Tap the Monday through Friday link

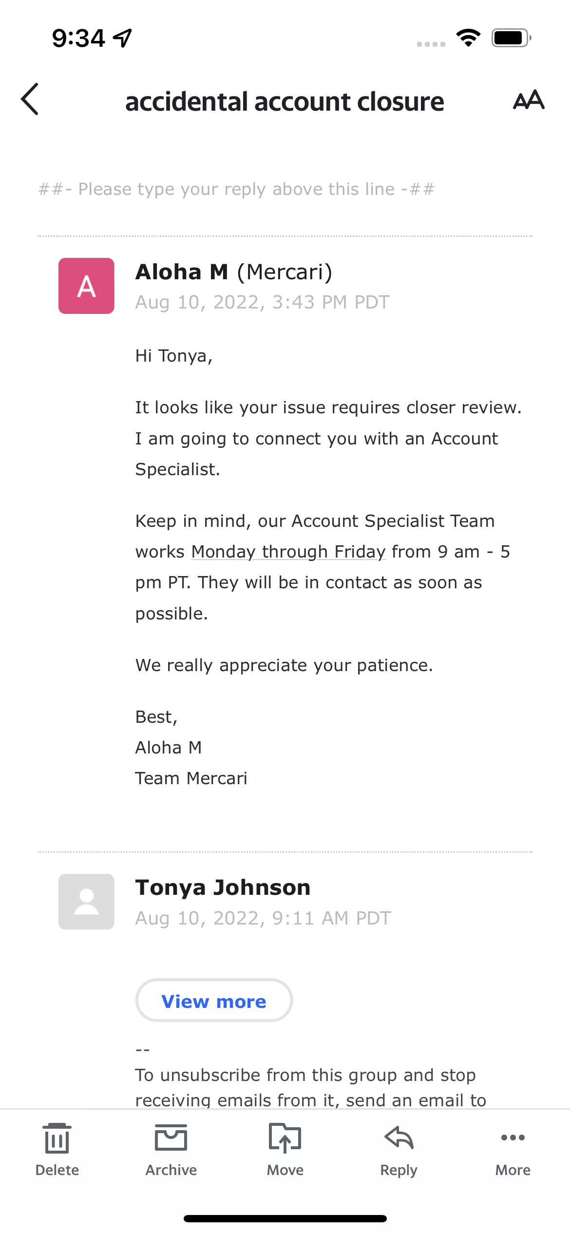[x=288, y=552]
